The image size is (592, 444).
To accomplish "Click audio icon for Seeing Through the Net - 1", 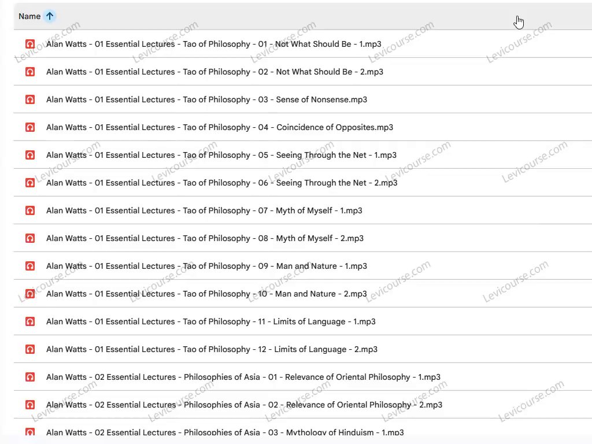I will (x=30, y=155).
